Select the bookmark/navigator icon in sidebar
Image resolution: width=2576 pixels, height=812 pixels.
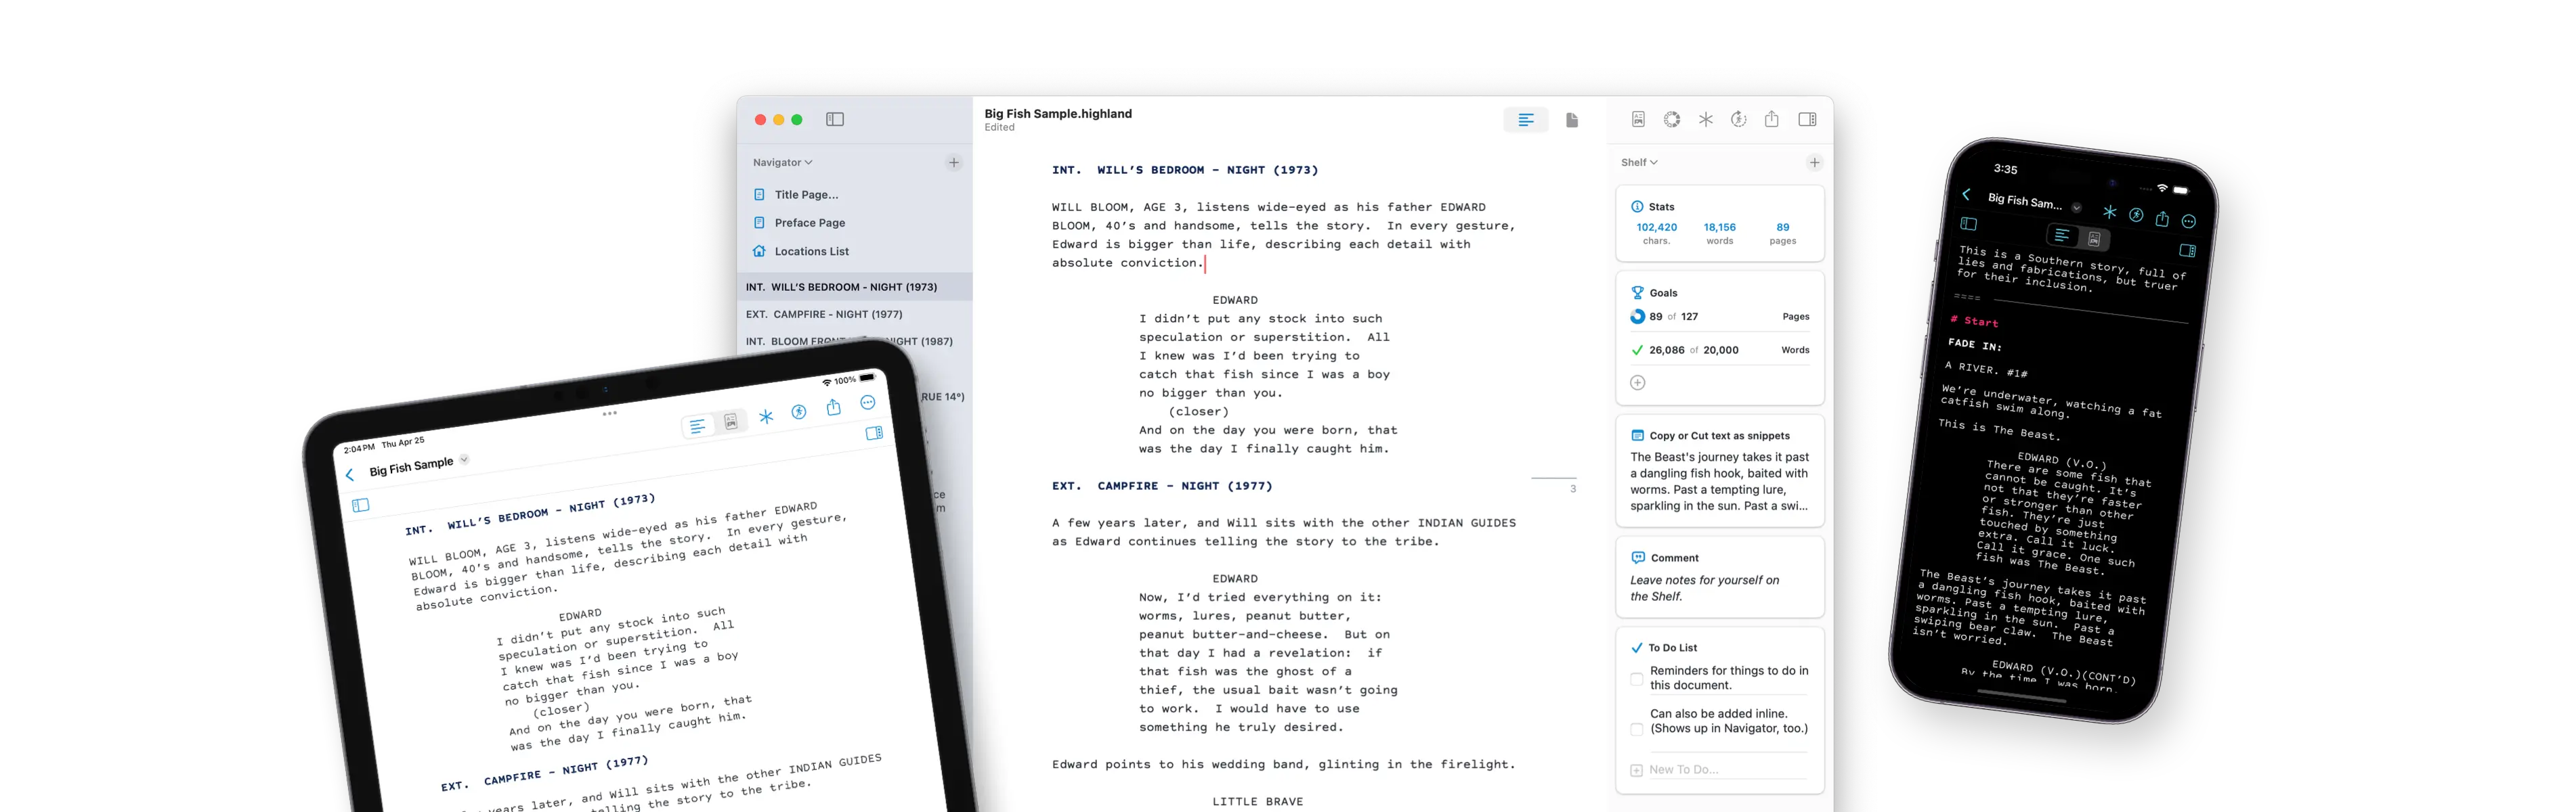pyautogui.click(x=834, y=118)
